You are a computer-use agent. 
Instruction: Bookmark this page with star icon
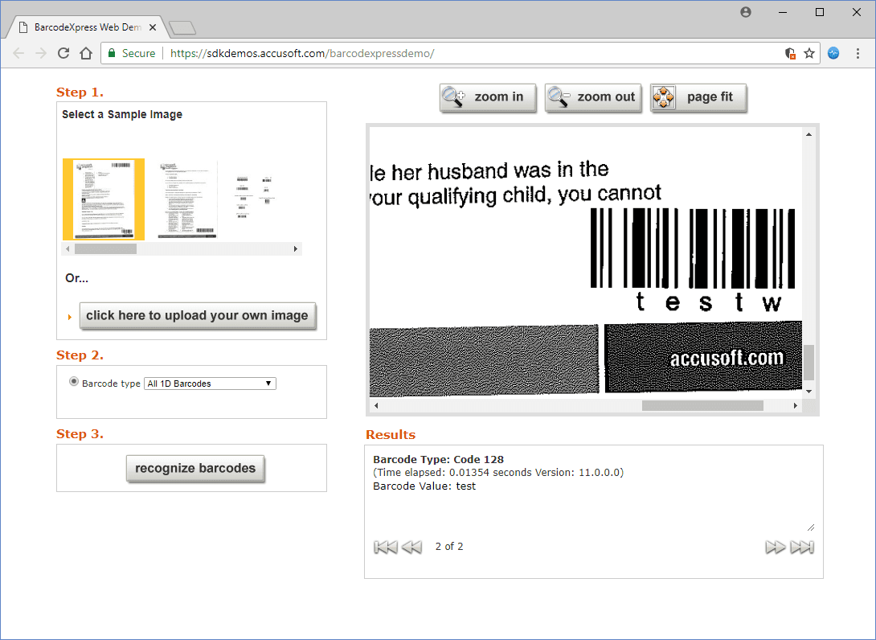[809, 53]
